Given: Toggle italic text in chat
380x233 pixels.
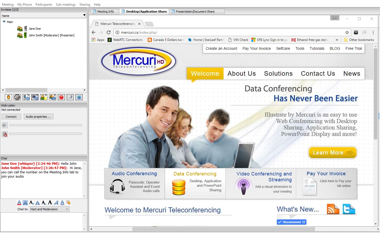Looking at the screenshot, I should point(56,203).
